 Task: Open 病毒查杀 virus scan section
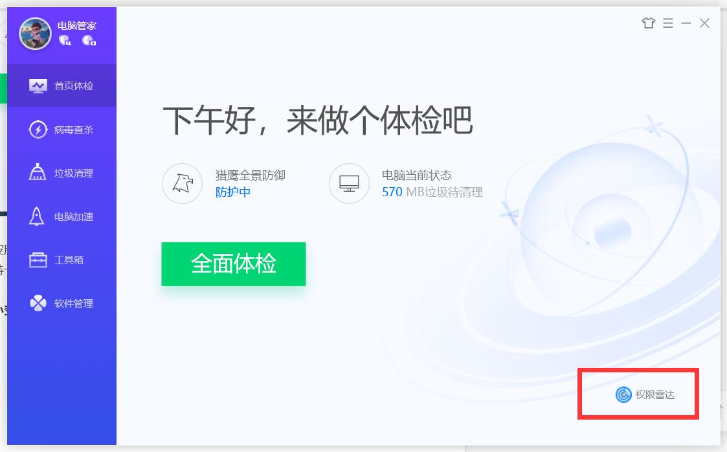[x=62, y=130]
